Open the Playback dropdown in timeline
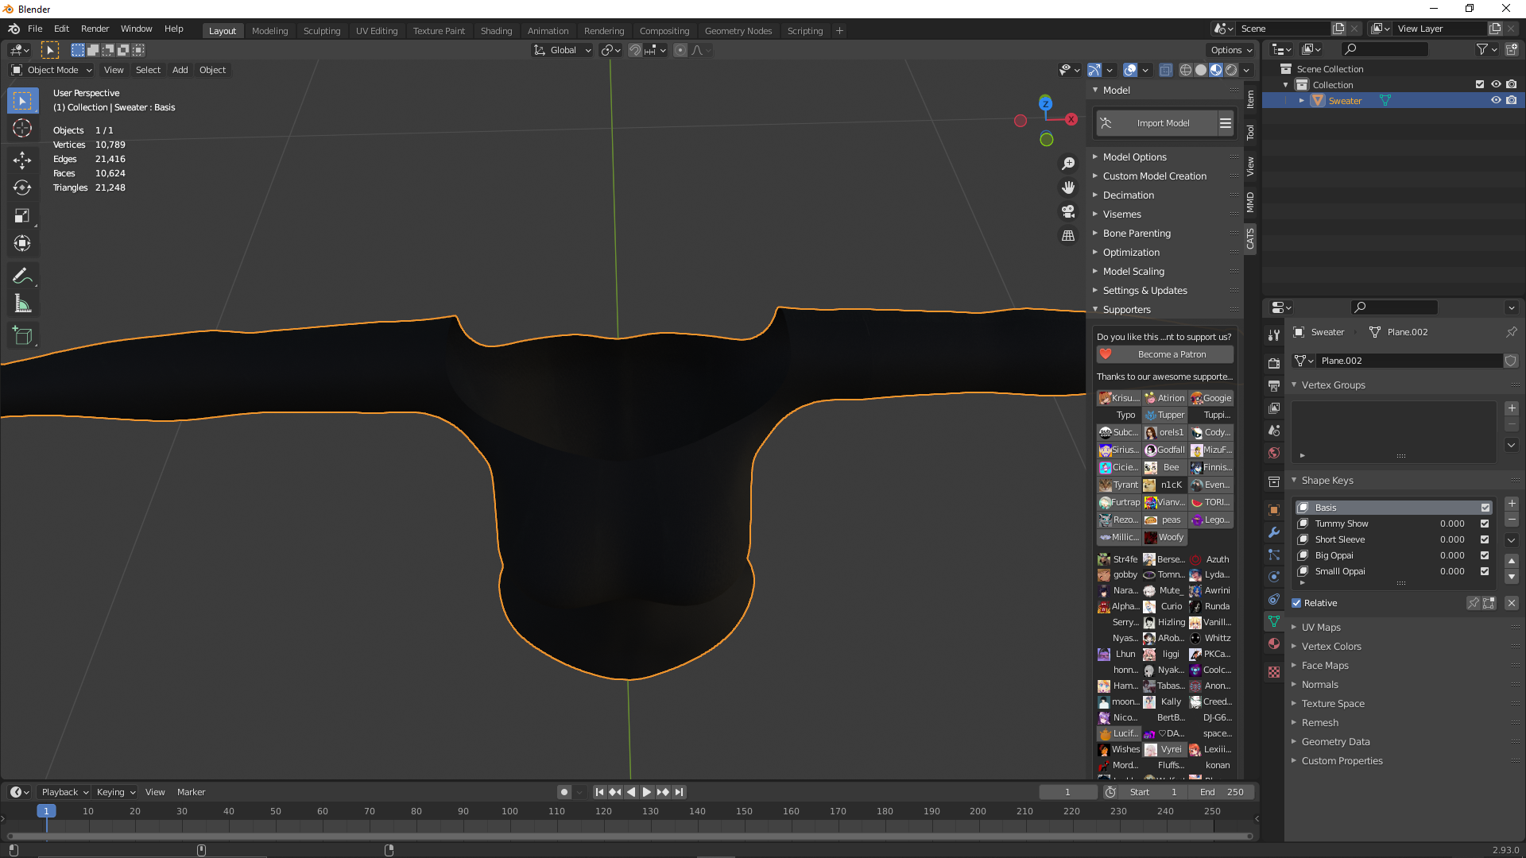This screenshot has width=1526, height=858. click(64, 792)
